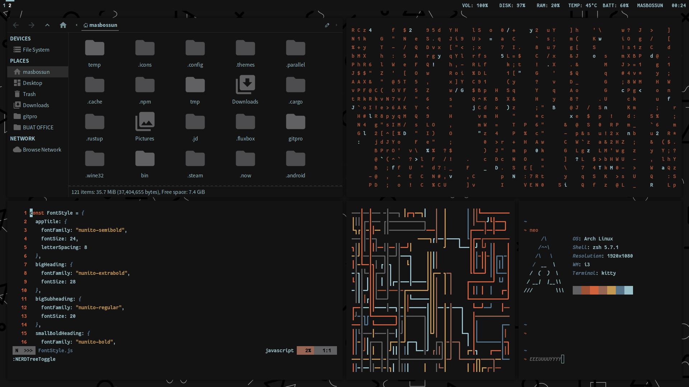This screenshot has width=689, height=387.
Task: Open home folder icon in toolbar
Action: click(x=63, y=25)
